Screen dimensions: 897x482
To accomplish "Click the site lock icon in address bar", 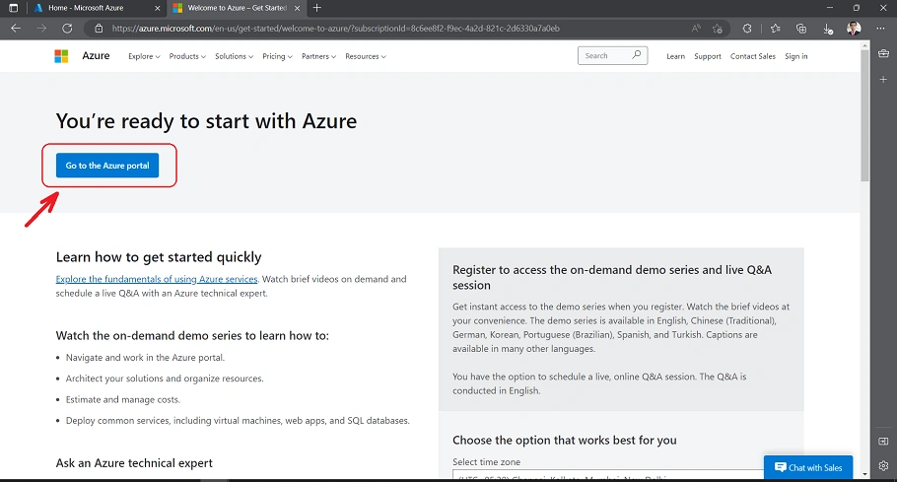I will click(x=99, y=28).
